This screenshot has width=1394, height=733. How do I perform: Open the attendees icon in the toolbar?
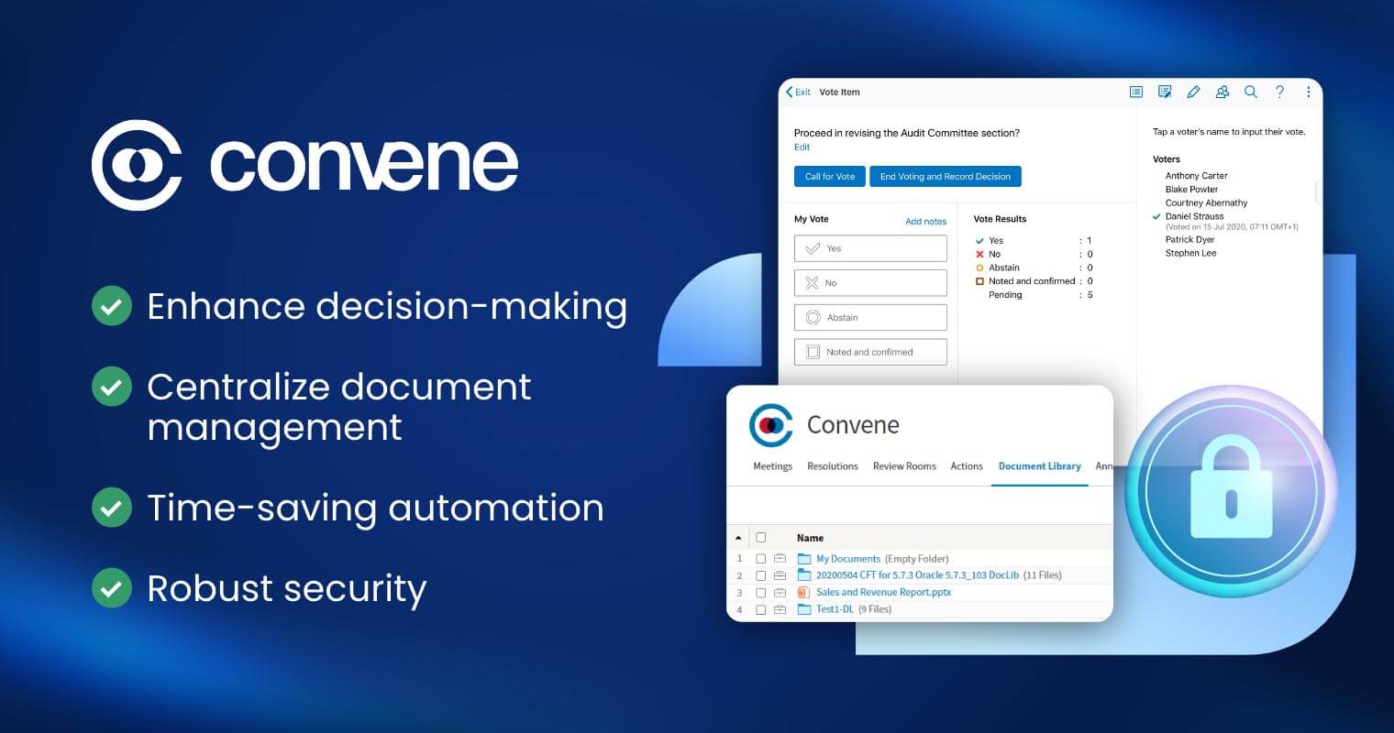(1223, 92)
